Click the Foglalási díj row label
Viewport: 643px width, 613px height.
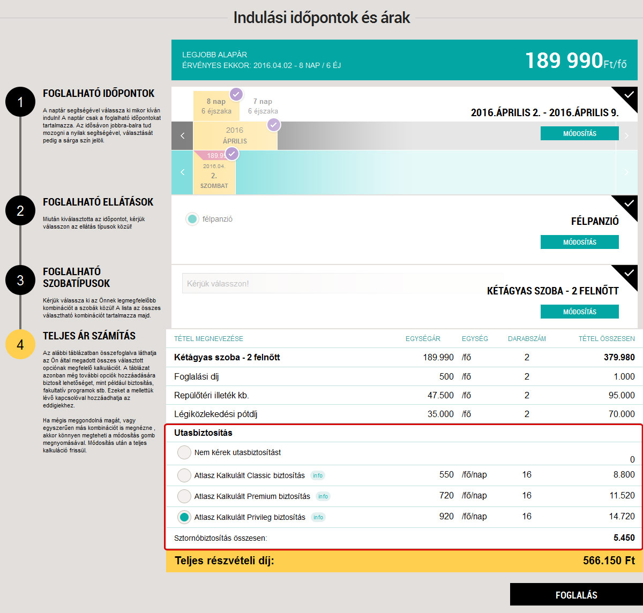click(196, 376)
